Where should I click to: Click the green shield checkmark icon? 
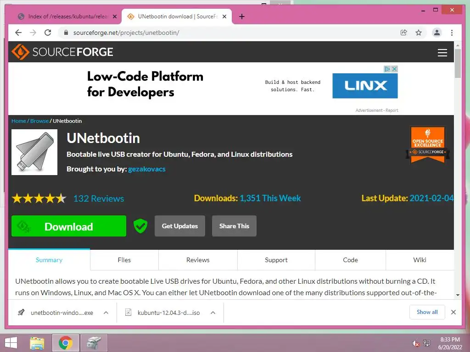(x=140, y=226)
